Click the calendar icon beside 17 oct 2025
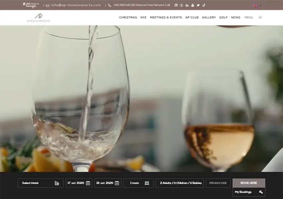 pyautogui.click(x=87, y=183)
